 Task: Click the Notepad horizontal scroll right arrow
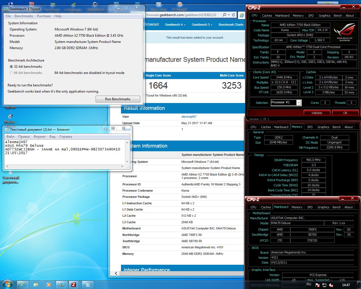(x=122, y=167)
